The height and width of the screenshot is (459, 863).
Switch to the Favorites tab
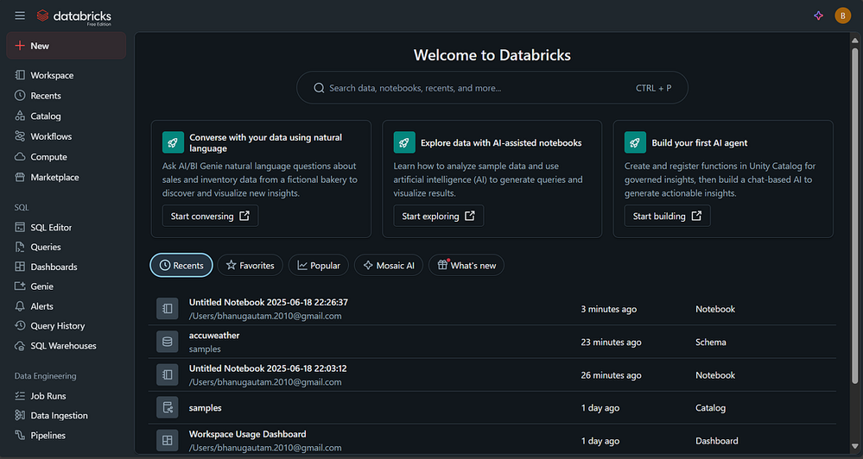(x=250, y=266)
